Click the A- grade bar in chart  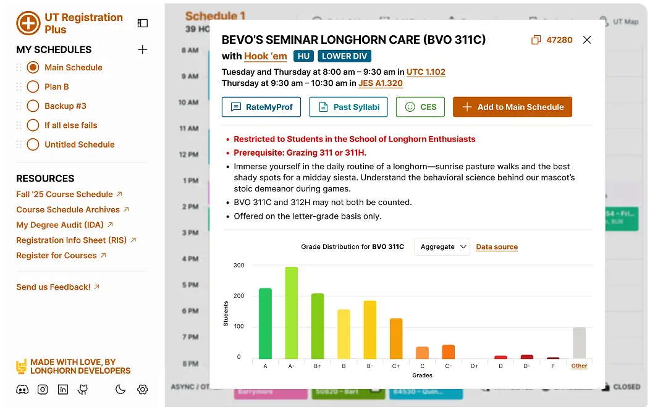tap(291, 313)
